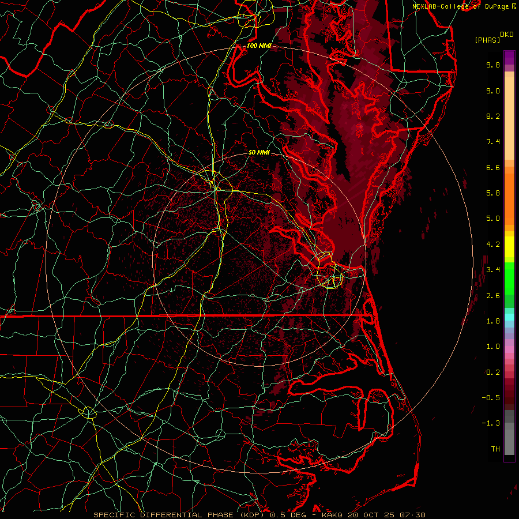This screenshot has height=519, width=519.
Task: Click the 3.4 legend value
Action: tap(493, 270)
